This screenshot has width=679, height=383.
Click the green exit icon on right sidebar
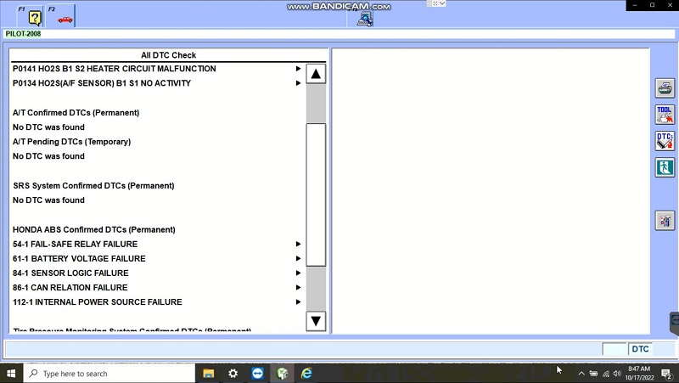point(665,167)
